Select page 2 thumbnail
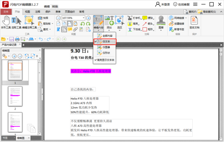The height and width of the screenshot is (142, 224). pyautogui.click(x=15, y=96)
